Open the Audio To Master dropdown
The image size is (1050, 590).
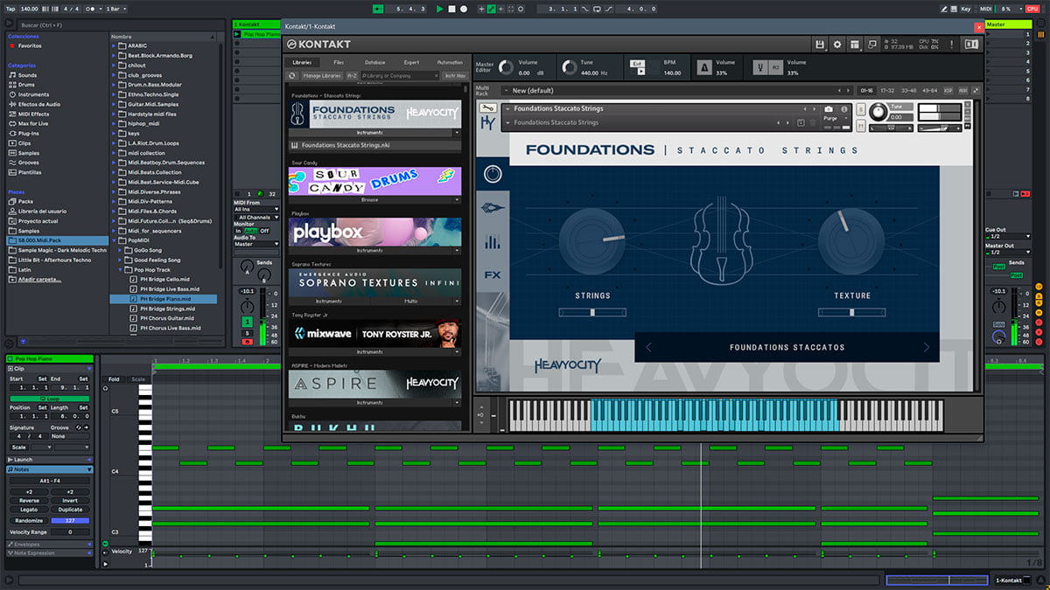256,244
